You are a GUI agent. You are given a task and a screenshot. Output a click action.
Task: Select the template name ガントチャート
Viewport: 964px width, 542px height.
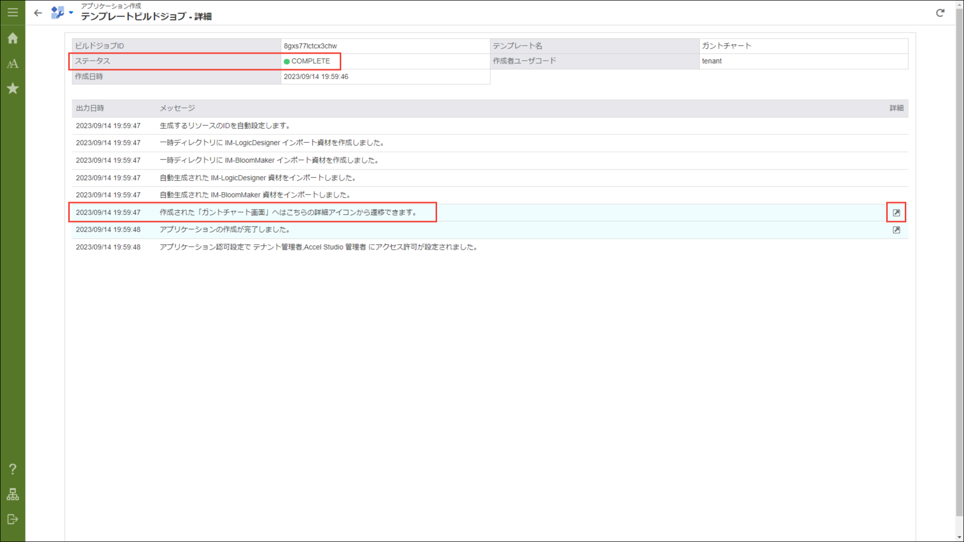coord(726,46)
